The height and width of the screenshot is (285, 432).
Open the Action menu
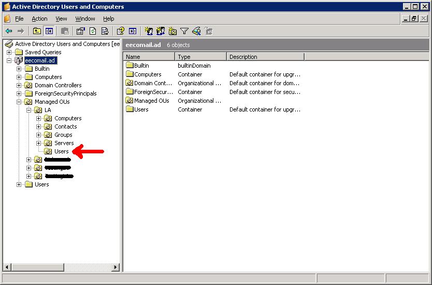(39, 19)
